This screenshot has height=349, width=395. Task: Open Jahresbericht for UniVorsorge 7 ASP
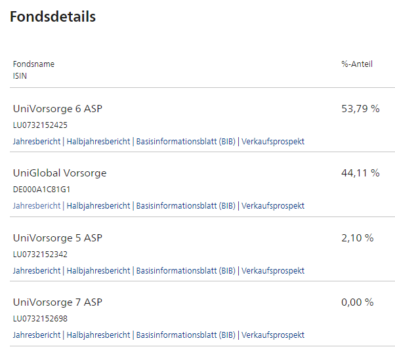tap(37, 335)
